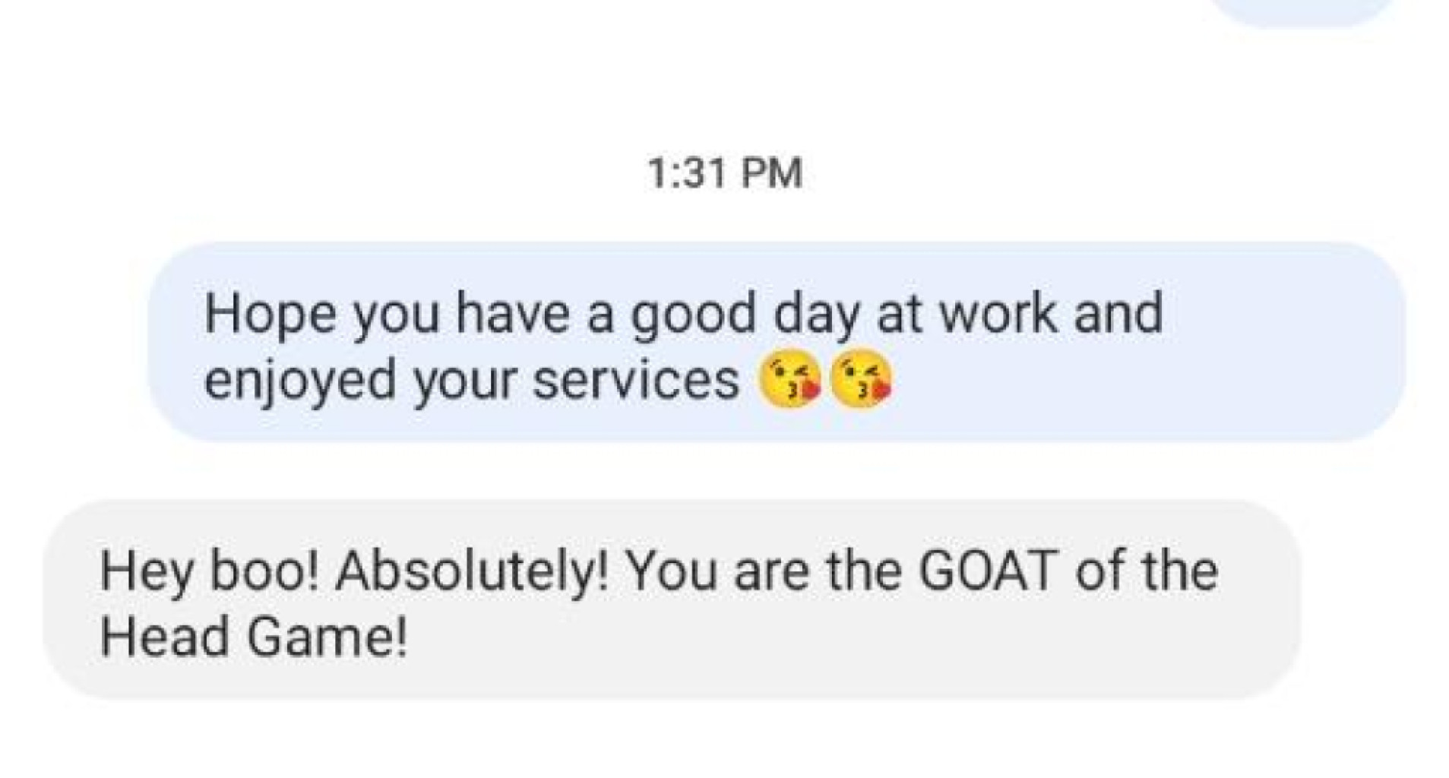The height and width of the screenshot is (778, 1449).
Task: Click the first kissing-face emoji
Action: point(789,381)
